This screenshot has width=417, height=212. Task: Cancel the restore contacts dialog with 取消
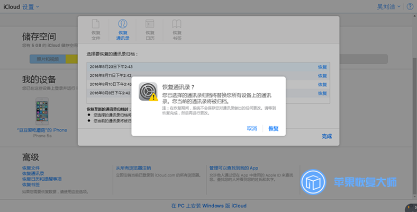point(252,129)
